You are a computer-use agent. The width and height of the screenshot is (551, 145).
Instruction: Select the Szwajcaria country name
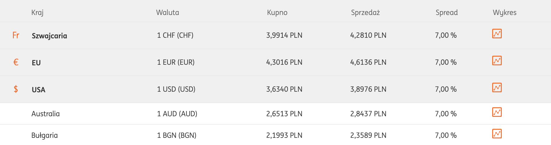point(50,36)
